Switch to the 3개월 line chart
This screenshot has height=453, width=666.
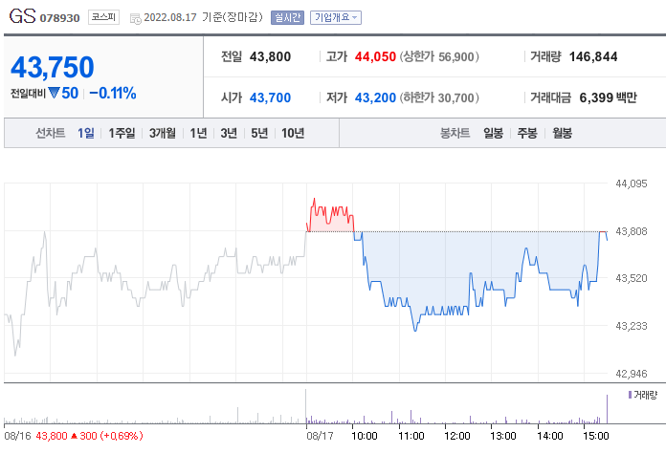click(163, 133)
